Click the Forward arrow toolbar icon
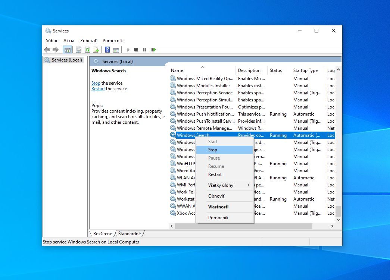Screen dimensions: 390x280 coord(56,50)
